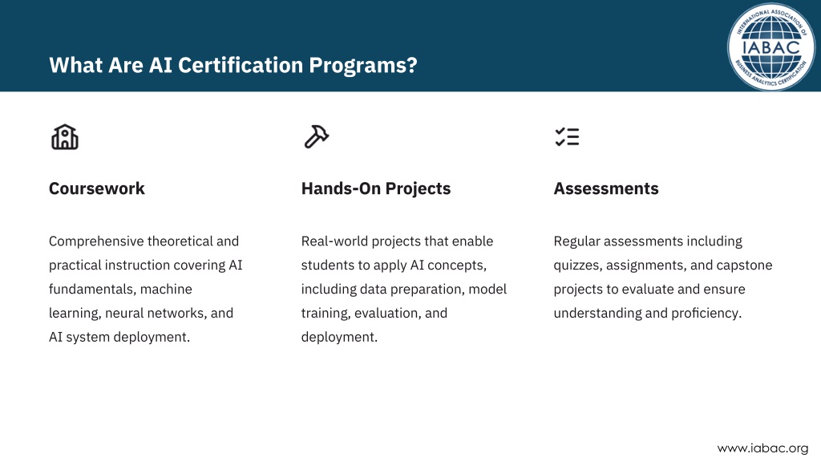Select the slide title text
The height and width of the screenshot is (462, 821).
pos(233,66)
